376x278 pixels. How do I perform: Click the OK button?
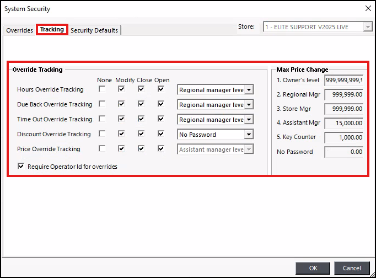coord(313,268)
